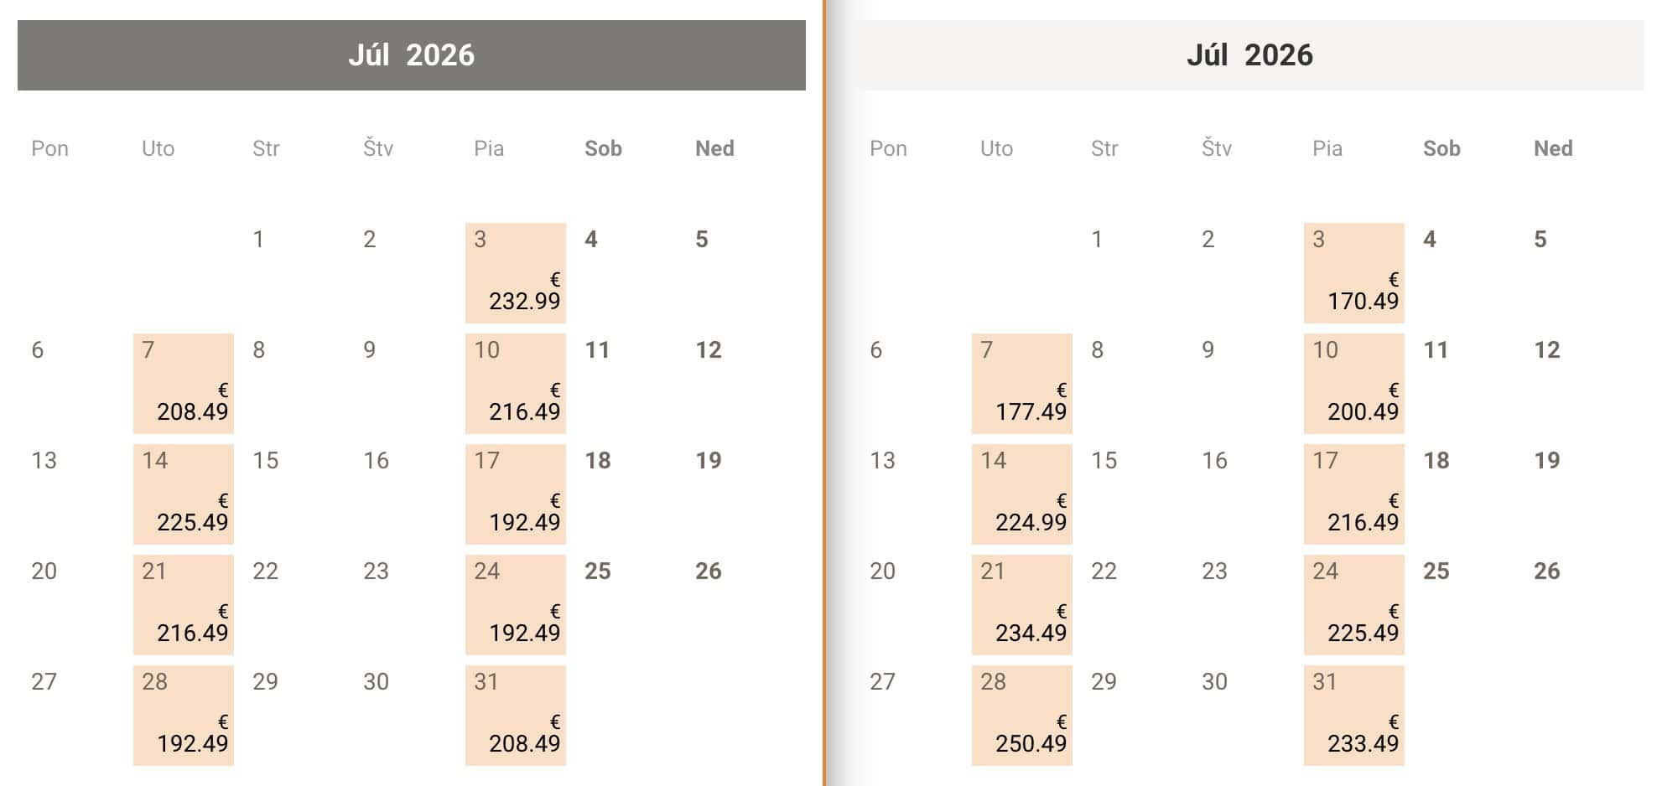Select July 28 at €250.49

coord(1021,716)
